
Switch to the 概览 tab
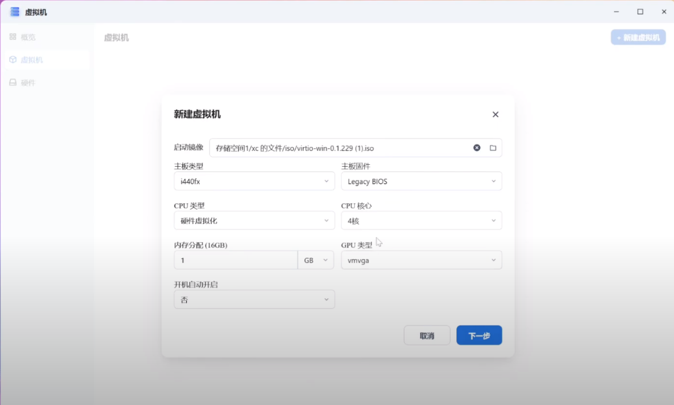click(x=29, y=37)
